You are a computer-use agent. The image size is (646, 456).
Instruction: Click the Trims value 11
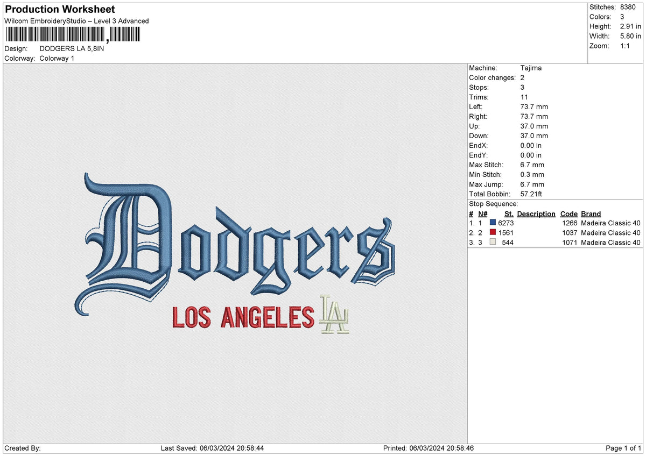(x=524, y=97)
